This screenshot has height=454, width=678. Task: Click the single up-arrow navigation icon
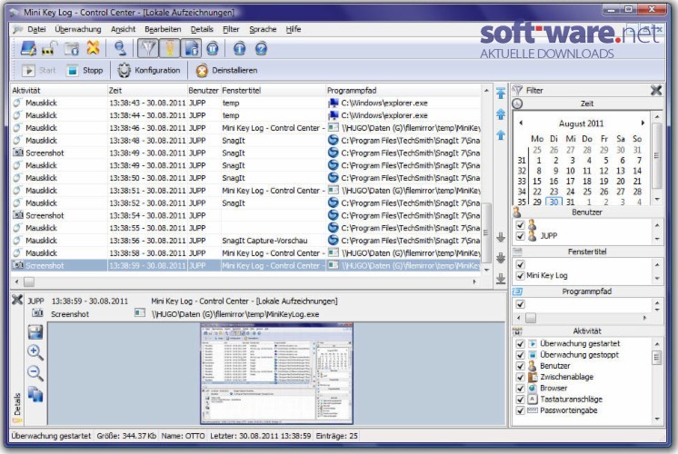[x=501, y=135]
